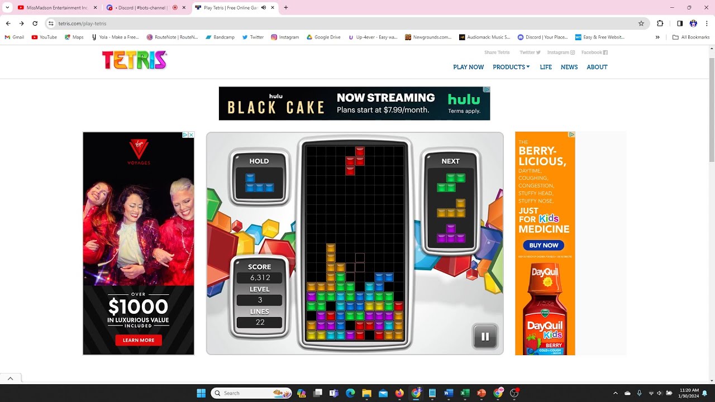715x402 pixels.
Task: Open the Windows Start menu
Action: [x=201, y=393]
